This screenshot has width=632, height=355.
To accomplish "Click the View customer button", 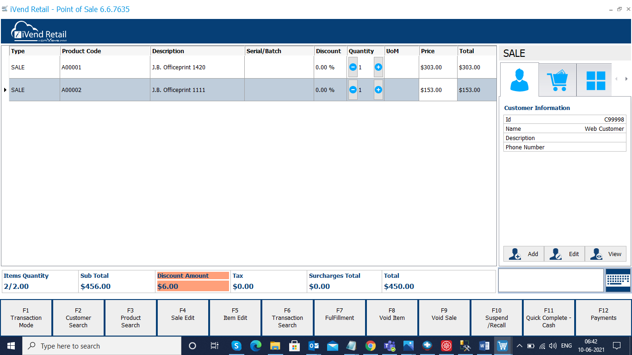I will point(606,254).
